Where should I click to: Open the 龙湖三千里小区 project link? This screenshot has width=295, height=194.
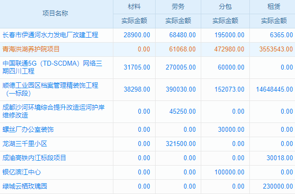click(x=25, y=144)
